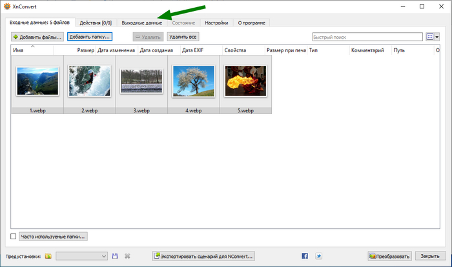The height and width of the screenshot is (267, 452).
Task: Click the thumbnail view mode icon
Action: pos(430,37)
